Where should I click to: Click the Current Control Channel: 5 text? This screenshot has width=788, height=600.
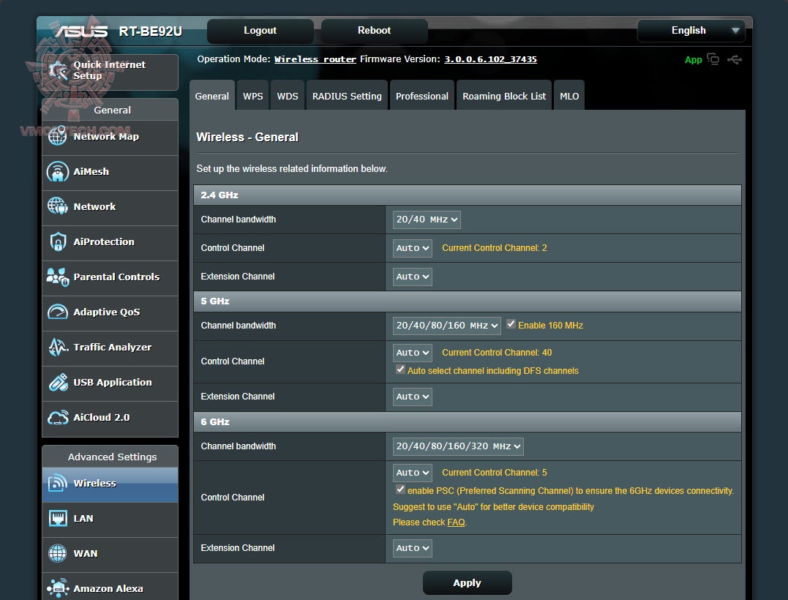[494, 473]
